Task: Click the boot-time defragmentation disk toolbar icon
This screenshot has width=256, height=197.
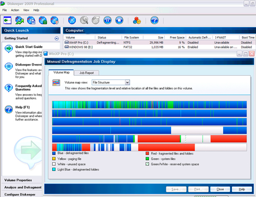Action: (54, 20)
